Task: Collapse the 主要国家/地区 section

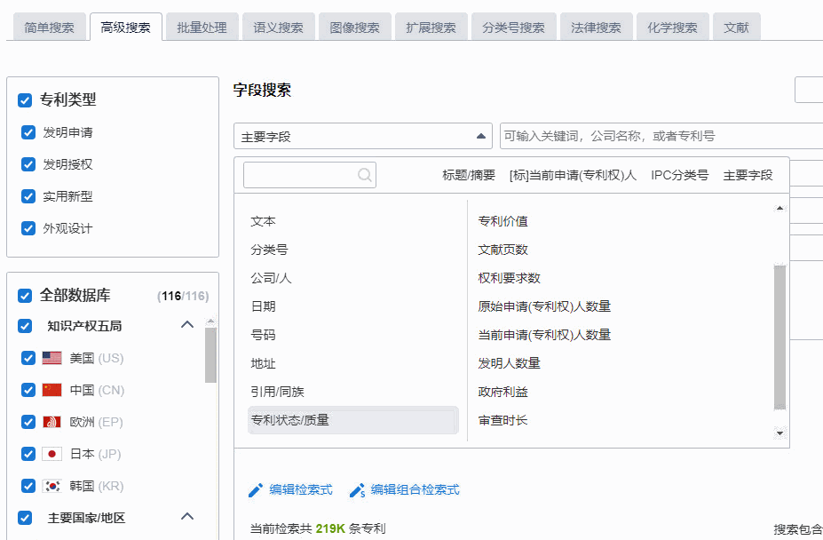Action: [x=187, y=517]
